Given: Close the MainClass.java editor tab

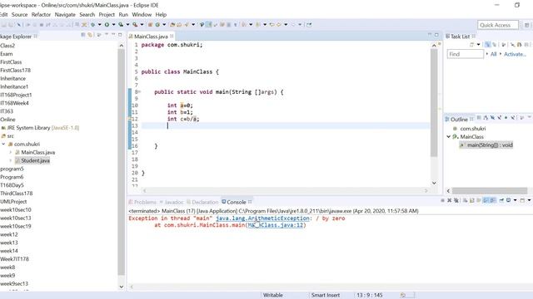Looking at the screenshot, I should click(172, 36).
